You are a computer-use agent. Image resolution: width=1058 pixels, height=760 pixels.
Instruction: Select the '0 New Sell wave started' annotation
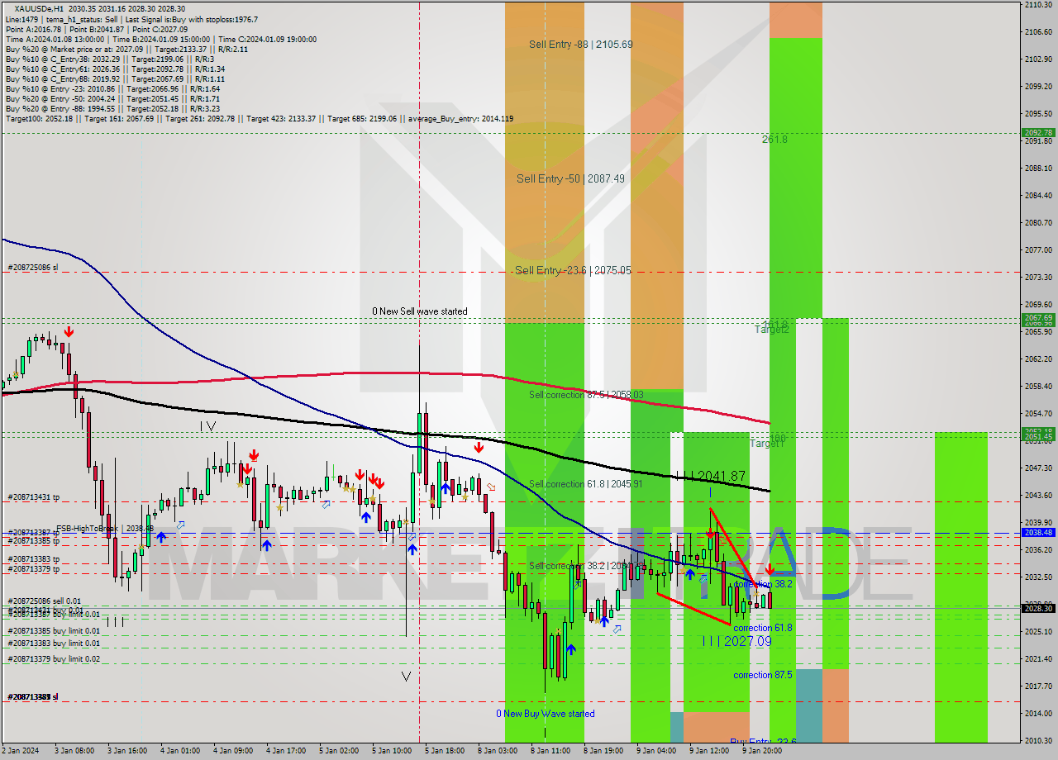(419, 311)
